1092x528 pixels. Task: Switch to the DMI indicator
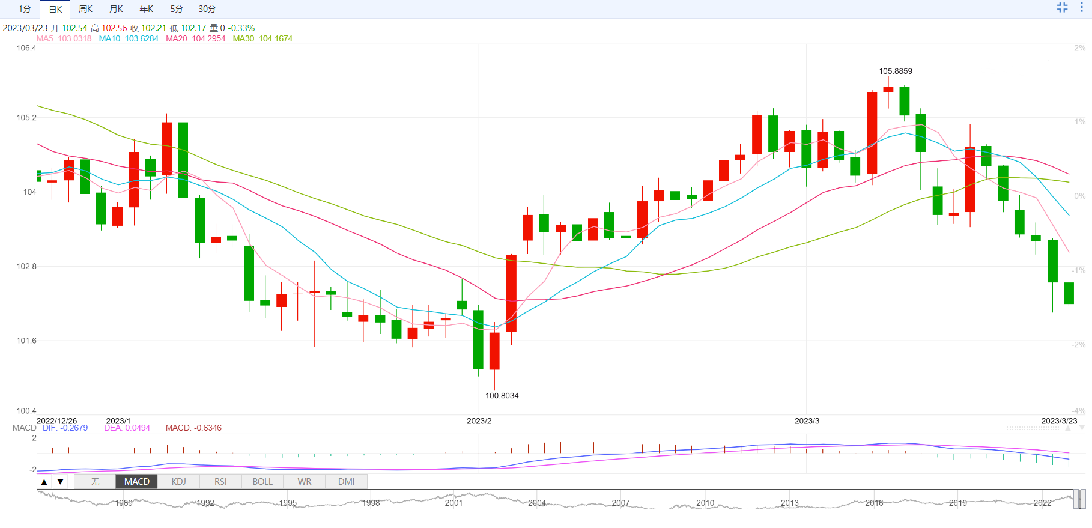point(346,482)
